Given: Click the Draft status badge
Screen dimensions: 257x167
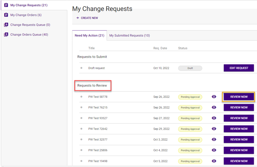Looking at the screenshot, I should pos(190,68).
